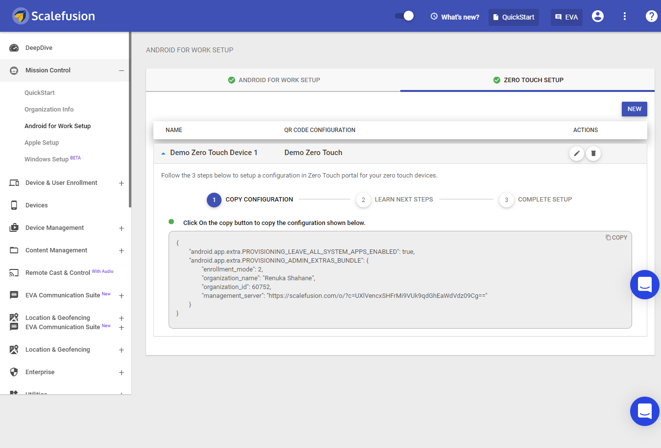Click the three-dot overflow menu in the header
The image size is (661, 448).
point(625,16)
